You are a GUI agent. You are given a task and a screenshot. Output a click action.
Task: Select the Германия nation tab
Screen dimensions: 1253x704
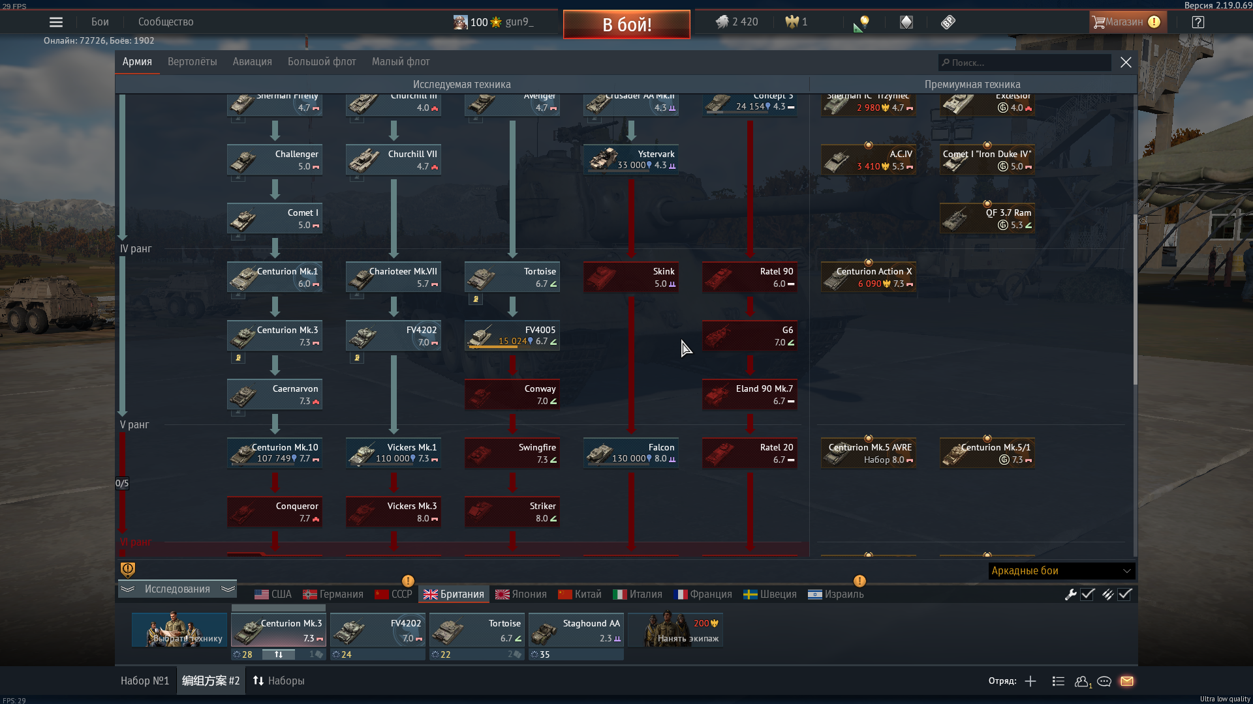(333, 594)
